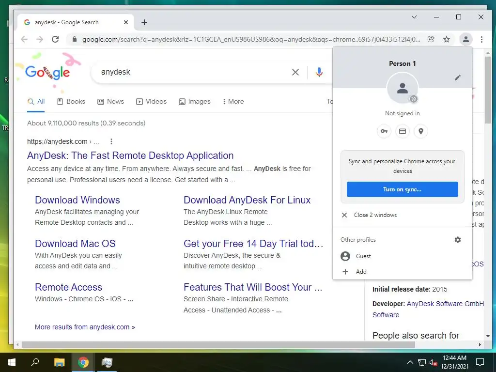
Task: Select the All search tab
Action: pyautogui.click(x=36, y=102)
